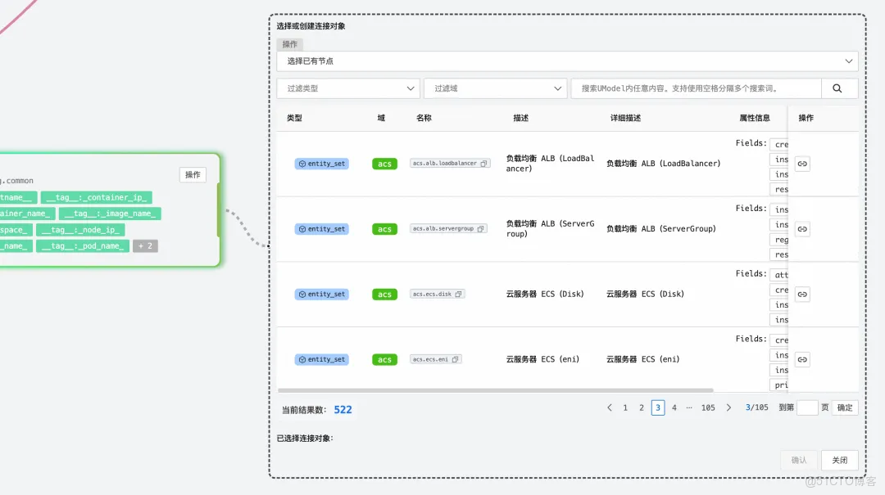Image resolution: width=885 pixels, height=495 pixels.
Task: Click the link icon in the ServerGroup row
Action: point(801,228)
